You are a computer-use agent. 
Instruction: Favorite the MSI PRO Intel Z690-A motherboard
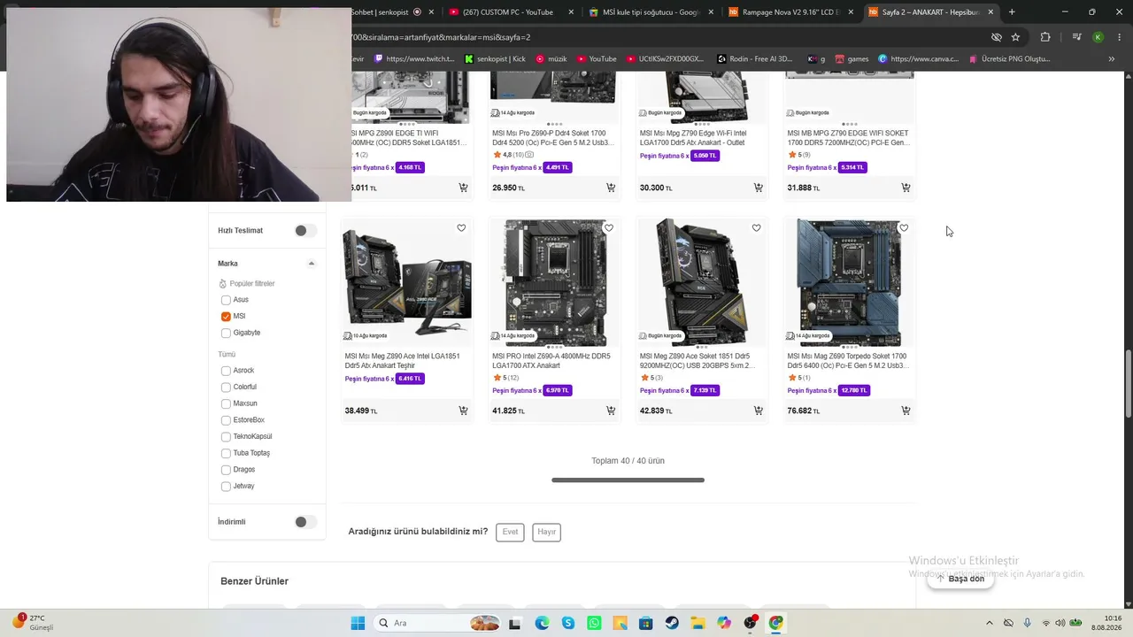pyautogui.click(x=609, y=228)
